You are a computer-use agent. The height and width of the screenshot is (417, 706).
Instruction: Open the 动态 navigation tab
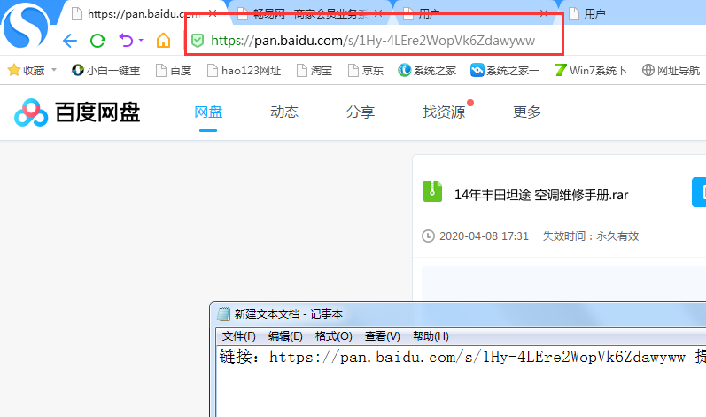click(284, 112)
